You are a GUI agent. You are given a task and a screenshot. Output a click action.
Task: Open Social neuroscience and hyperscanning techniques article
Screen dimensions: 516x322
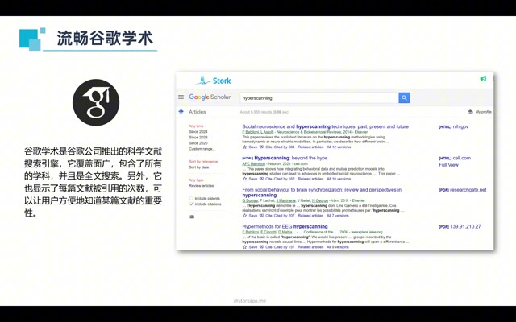coord(325,126)
